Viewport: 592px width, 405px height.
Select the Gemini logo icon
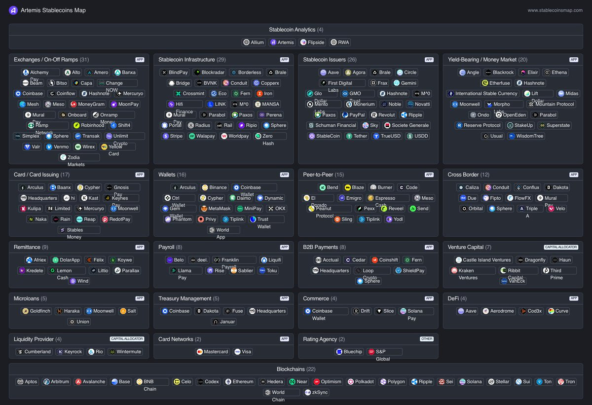397,83
